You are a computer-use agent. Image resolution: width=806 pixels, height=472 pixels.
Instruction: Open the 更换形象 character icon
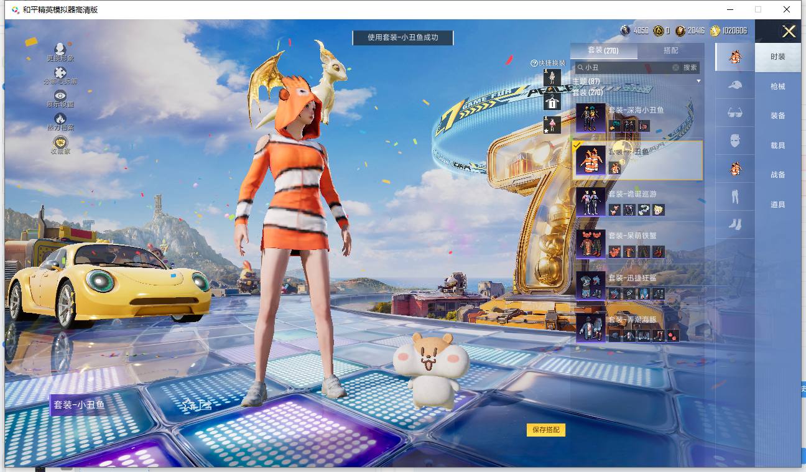tap(60, 49)
